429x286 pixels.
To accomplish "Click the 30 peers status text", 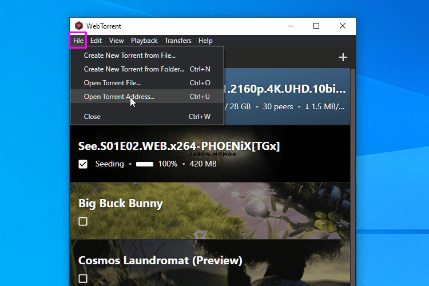I will coord(278,106).
